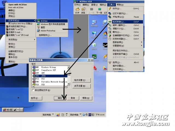
Task: Click the 画图 (Paint) brush-cup icon
Action: point(38,27)
